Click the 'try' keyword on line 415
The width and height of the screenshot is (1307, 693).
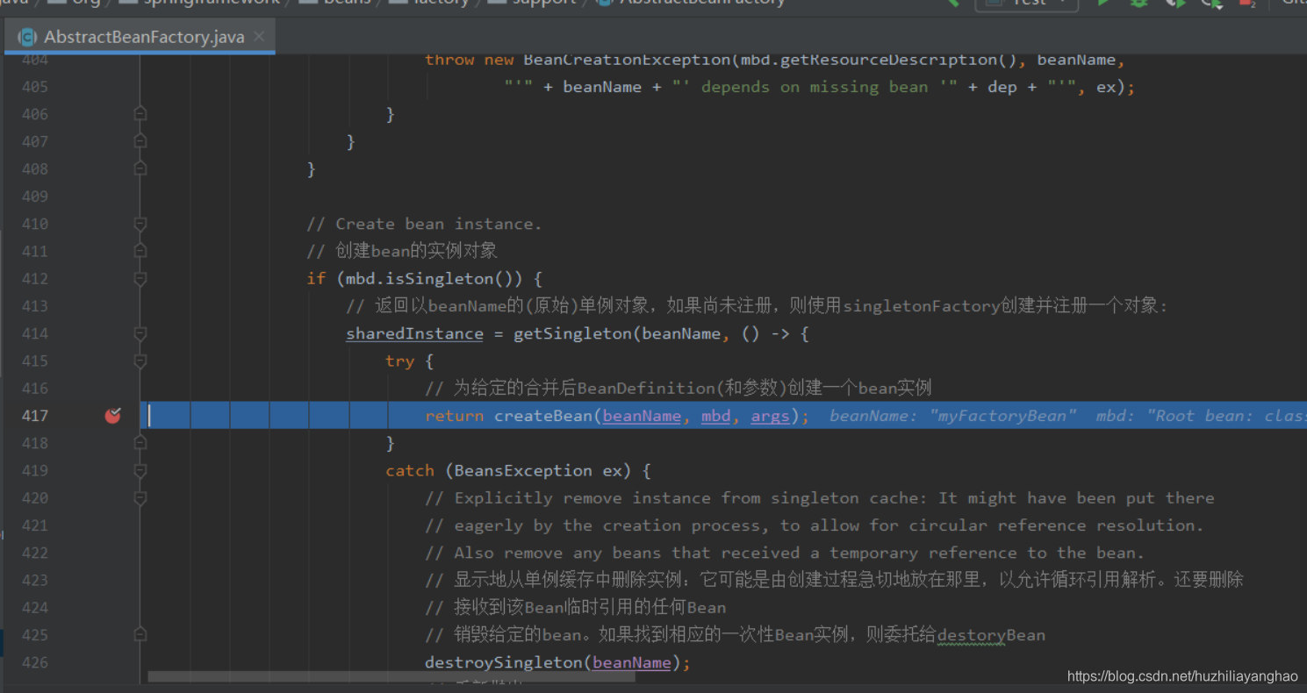pos(399,361)
